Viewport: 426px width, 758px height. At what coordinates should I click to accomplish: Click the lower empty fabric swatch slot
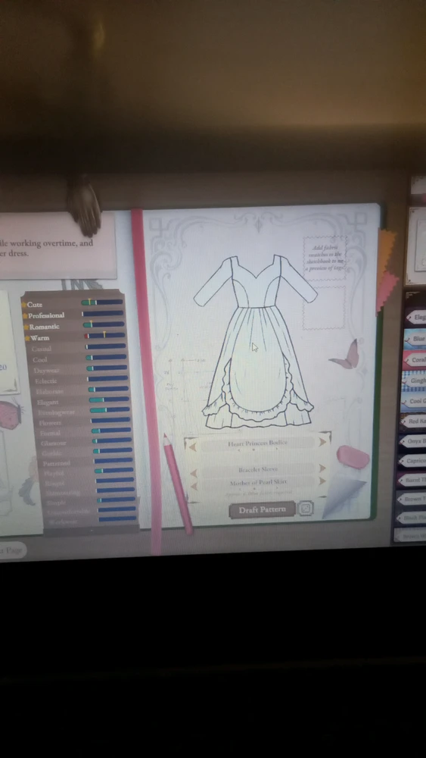324,308
